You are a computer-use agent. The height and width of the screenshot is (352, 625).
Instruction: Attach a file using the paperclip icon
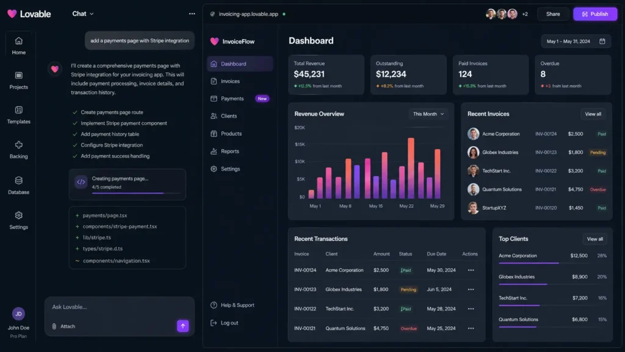pyautogui.click(x=54, y=326)
